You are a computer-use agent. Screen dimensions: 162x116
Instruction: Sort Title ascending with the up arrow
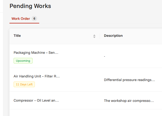[x=94, y=35]
